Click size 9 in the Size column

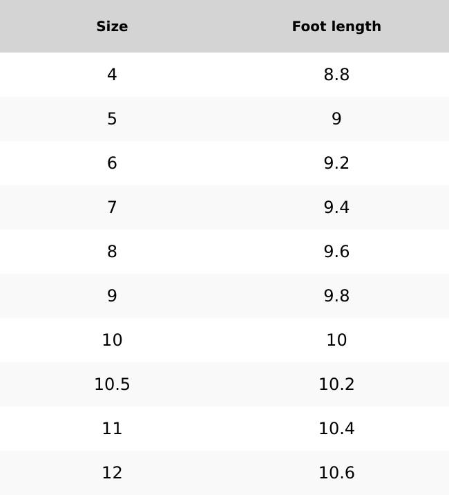pos(112,296)
